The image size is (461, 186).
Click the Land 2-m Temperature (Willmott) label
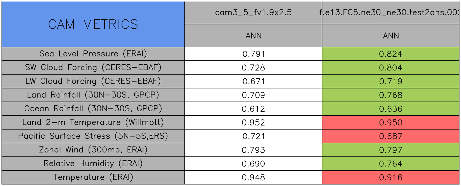pyautogui.click(x=93, y=123)
